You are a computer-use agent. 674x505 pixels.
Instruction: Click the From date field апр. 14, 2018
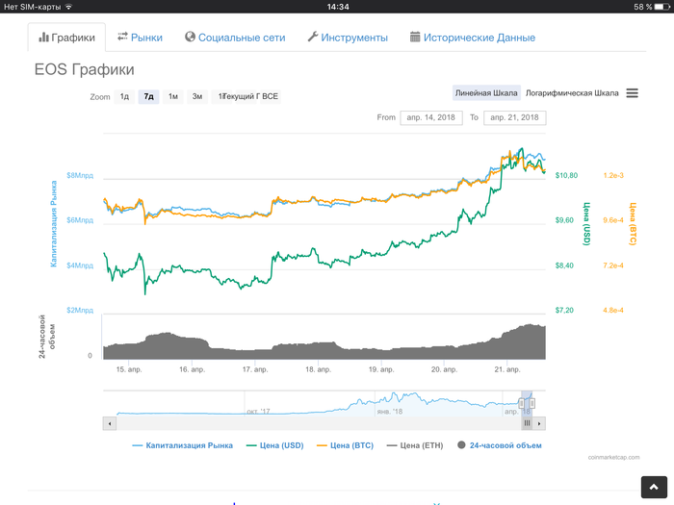pos(431,117)
